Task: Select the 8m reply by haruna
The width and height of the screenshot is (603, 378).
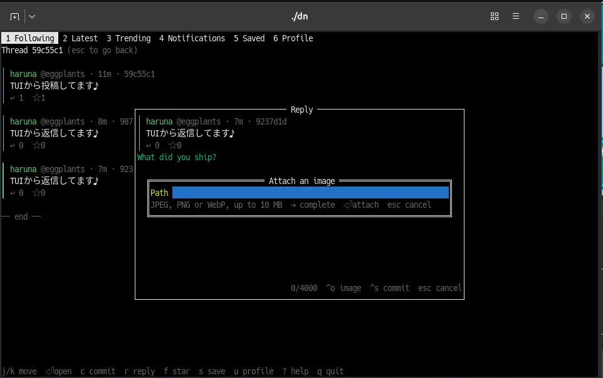Action: (68, 133)
